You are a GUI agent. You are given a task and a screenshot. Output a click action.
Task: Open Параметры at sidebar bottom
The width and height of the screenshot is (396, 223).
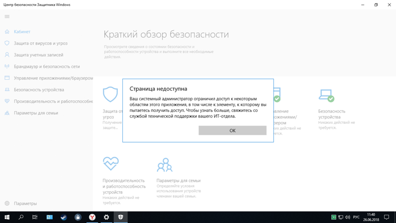(x=25, y=204)
